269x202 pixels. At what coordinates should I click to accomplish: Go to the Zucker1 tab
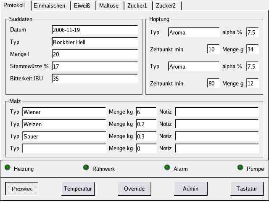point(138,6)
